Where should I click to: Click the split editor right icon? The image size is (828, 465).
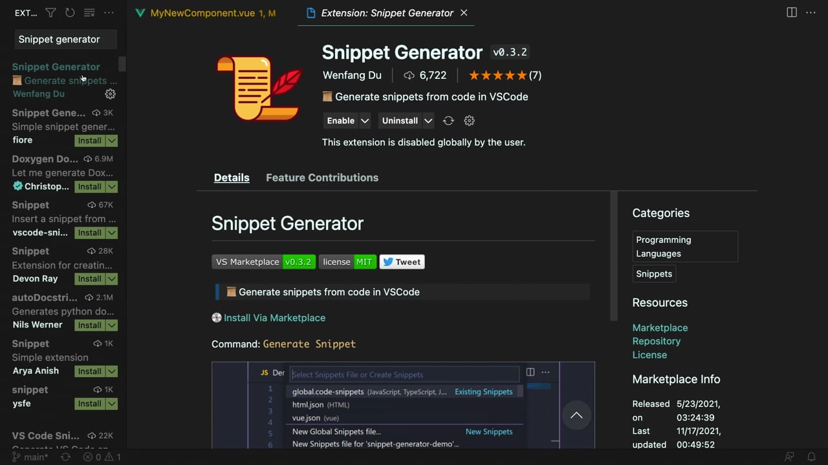tap(792, 13)
